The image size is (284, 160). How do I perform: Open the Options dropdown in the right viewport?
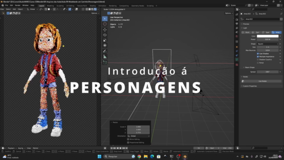pos(229,13)
